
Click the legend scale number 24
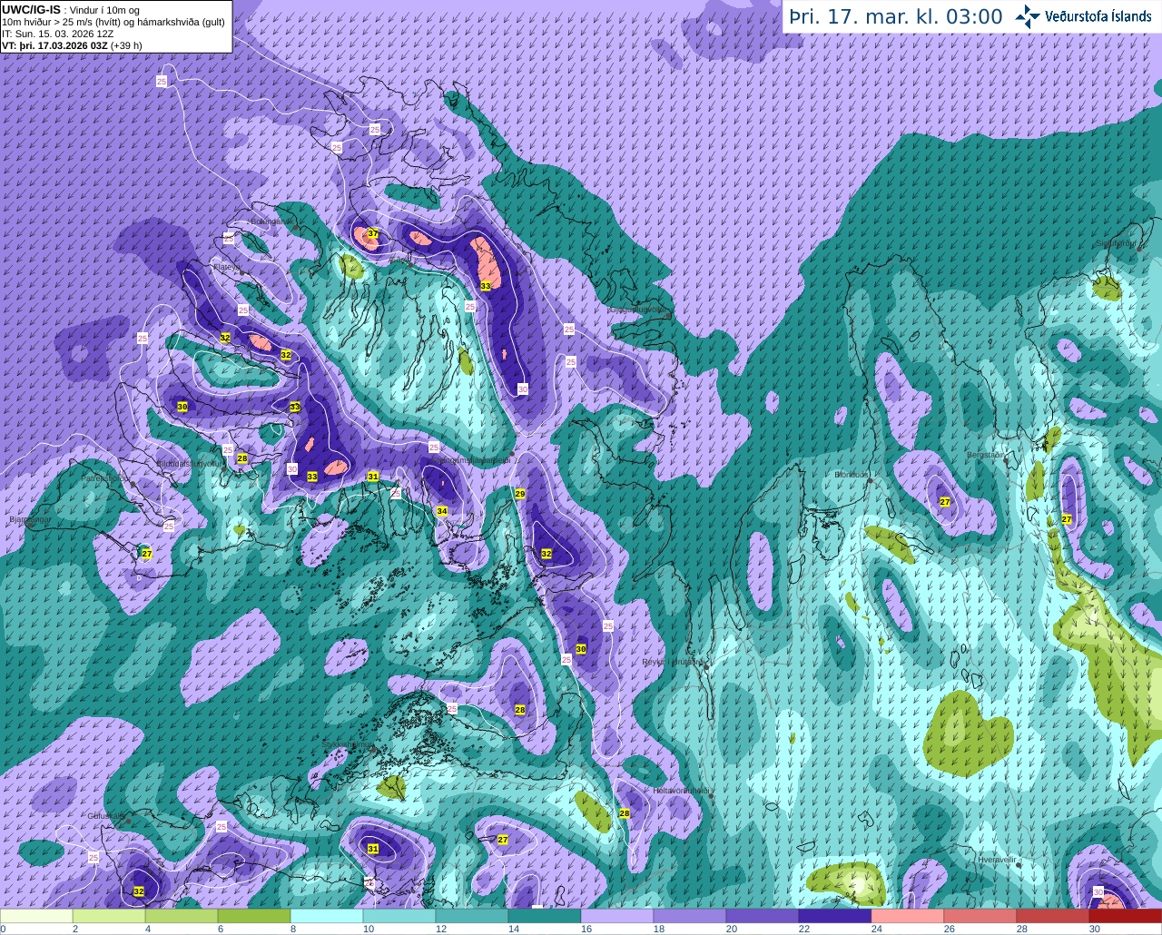pyautogui.click(x=876, y=929)
